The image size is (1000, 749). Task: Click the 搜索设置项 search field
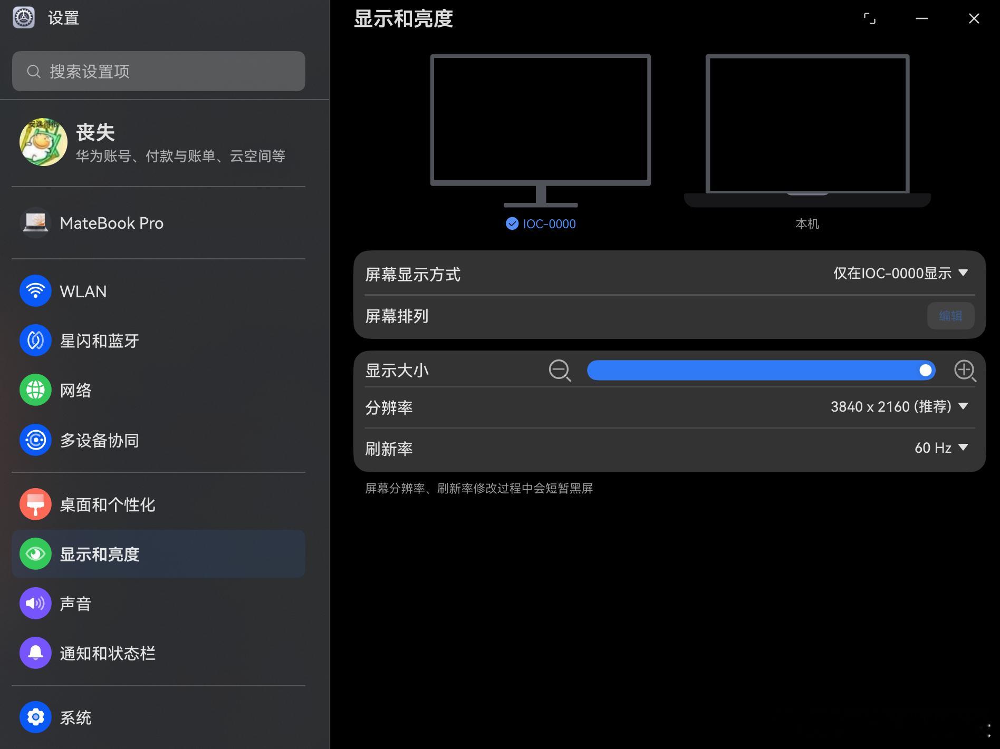pos(158,71)
